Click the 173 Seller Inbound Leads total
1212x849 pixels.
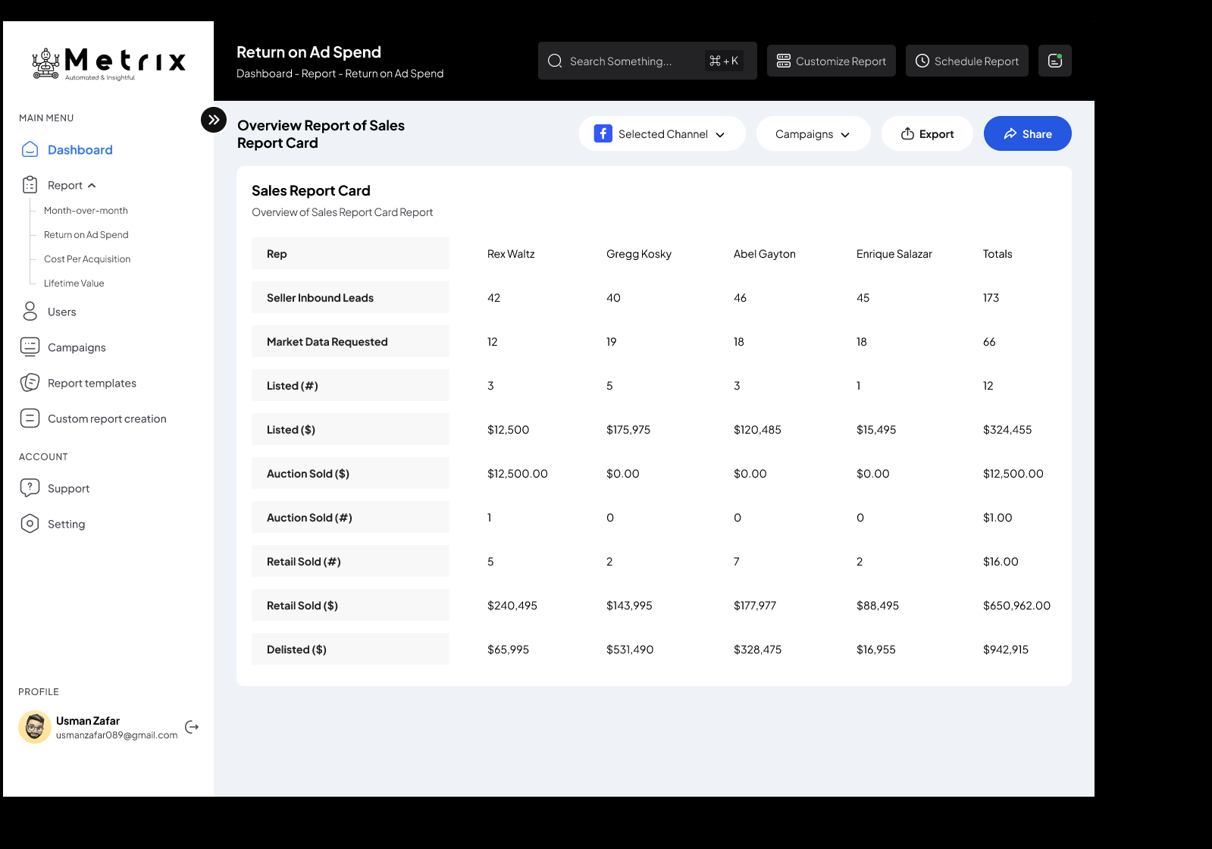tap(991, 297)
